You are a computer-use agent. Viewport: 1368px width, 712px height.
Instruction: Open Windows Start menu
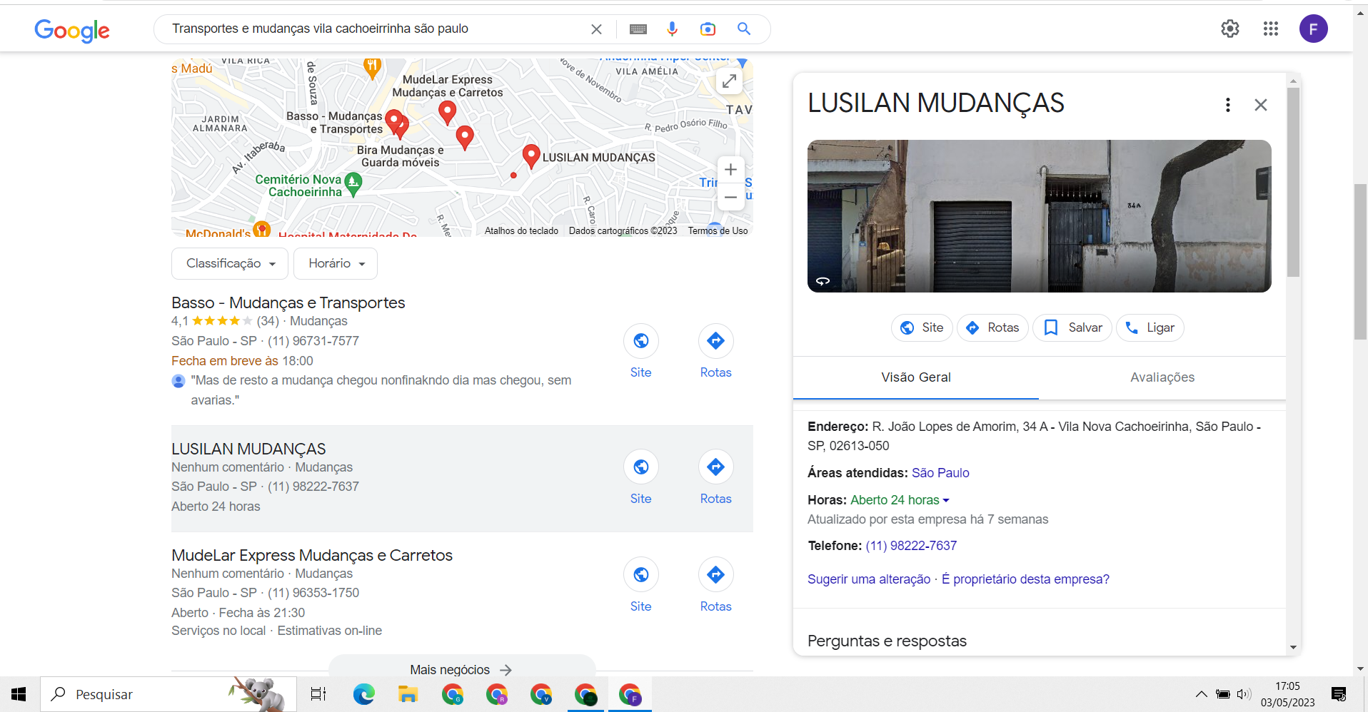coord(19,694)
